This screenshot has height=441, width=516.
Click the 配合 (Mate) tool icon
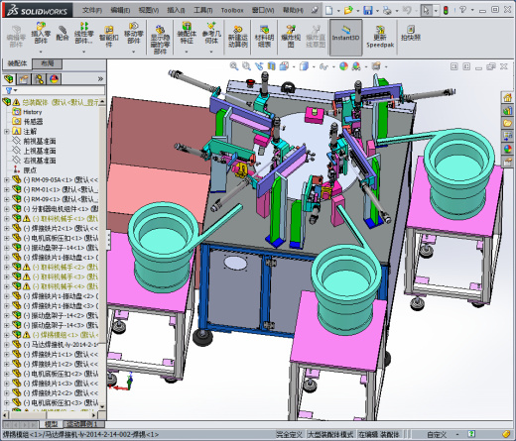tap(62, 34)
